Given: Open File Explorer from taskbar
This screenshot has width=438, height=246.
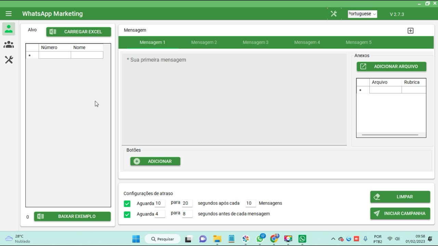Looking at the screenshot, I should (217, 239).
